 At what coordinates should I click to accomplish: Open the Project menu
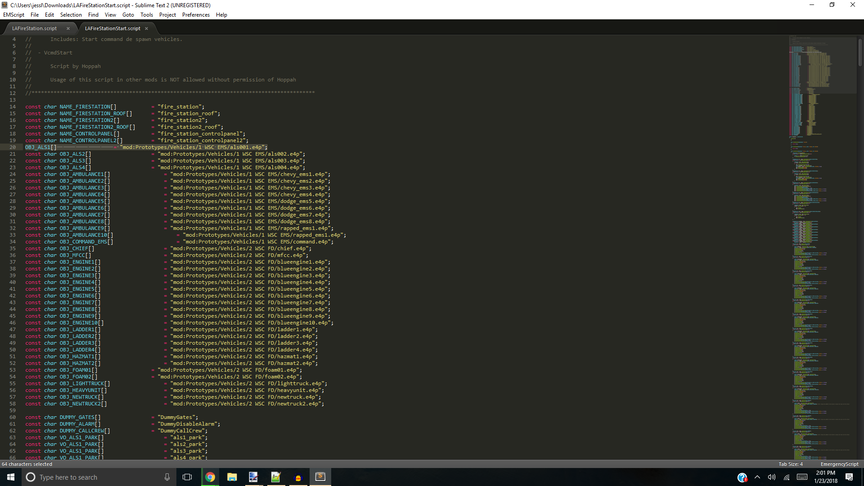(167, 15)
